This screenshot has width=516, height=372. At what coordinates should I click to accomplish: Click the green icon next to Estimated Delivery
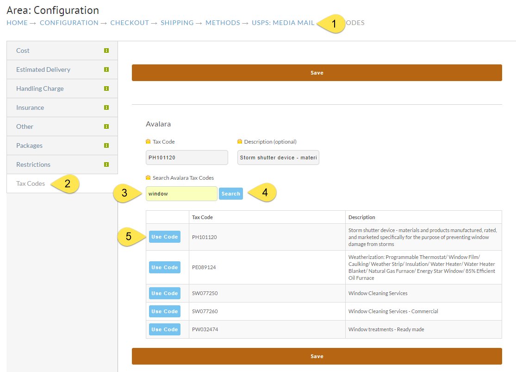(x=106, y=69)
